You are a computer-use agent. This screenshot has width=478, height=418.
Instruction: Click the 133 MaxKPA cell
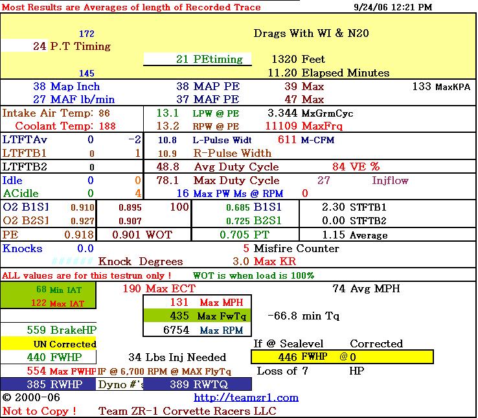click(442, 87)
